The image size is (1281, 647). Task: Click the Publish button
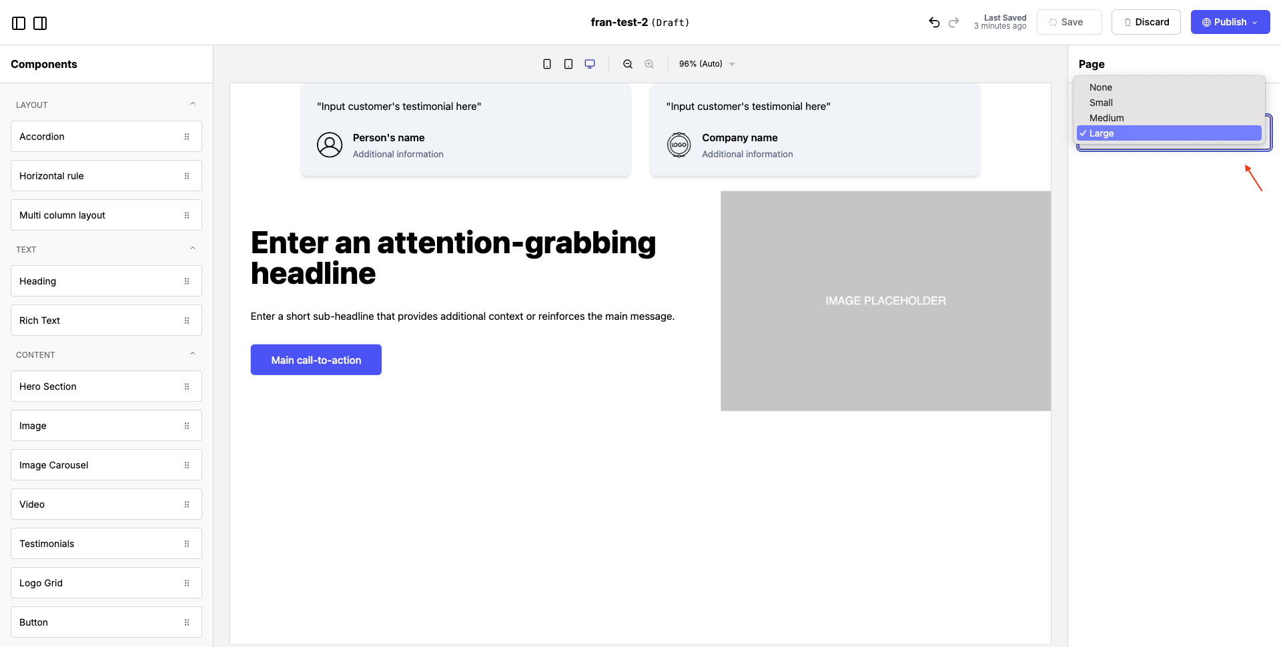coord(1230,22)
